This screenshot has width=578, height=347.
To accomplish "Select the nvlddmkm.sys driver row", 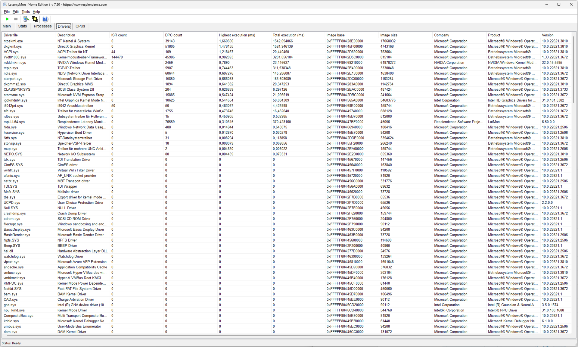I will click(15, 63).
